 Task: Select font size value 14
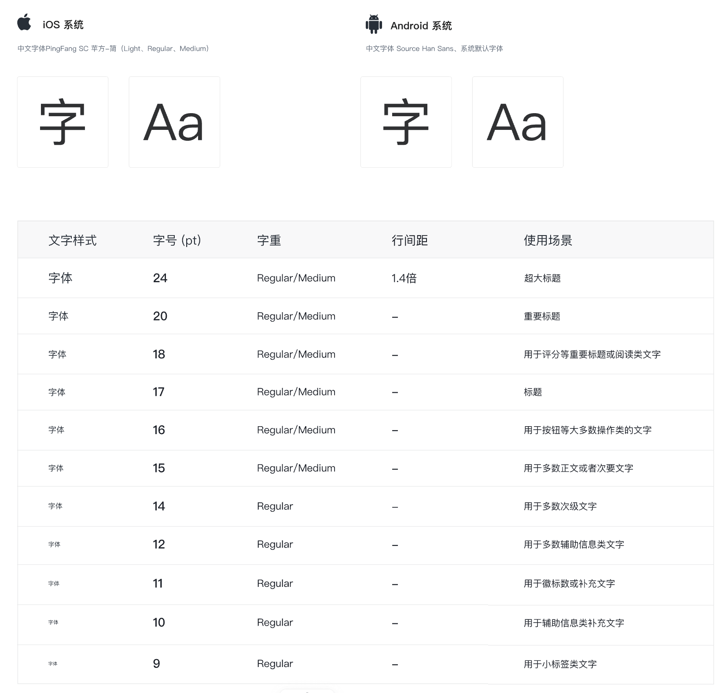click(159, 506)
